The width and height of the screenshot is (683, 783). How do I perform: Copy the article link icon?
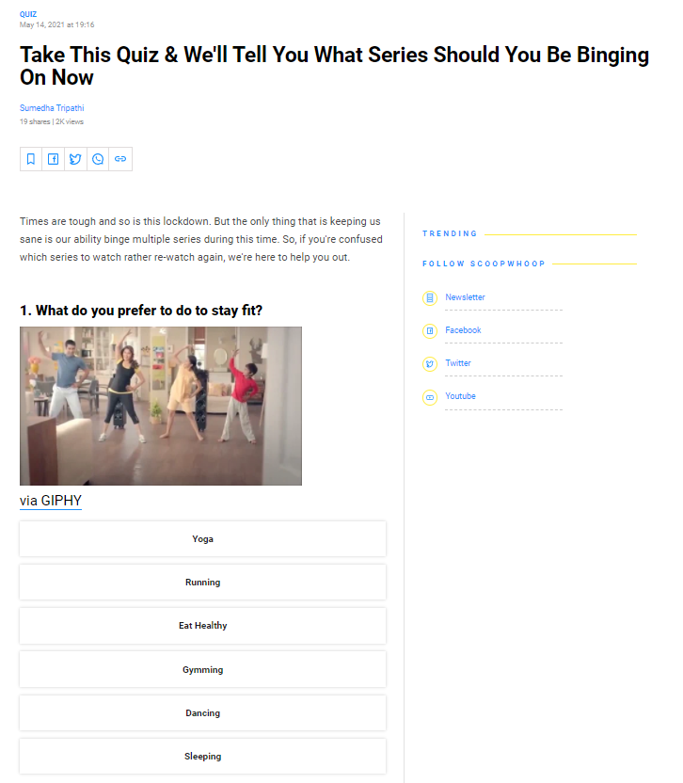click(120, 159)
